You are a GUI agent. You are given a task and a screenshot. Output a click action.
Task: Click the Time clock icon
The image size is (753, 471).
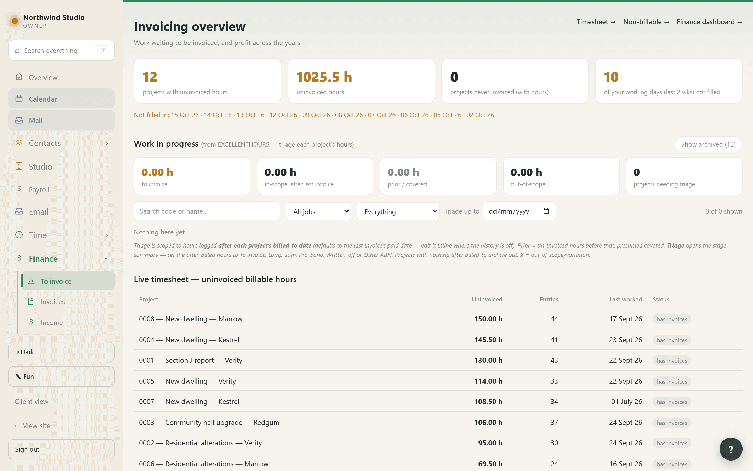tap(19, 235)
